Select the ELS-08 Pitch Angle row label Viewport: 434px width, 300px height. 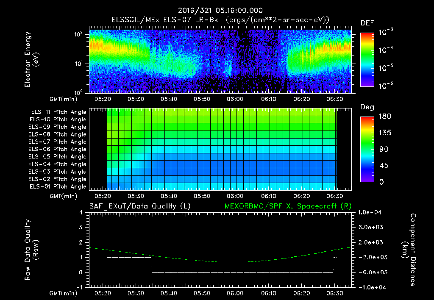click(58, 134)
